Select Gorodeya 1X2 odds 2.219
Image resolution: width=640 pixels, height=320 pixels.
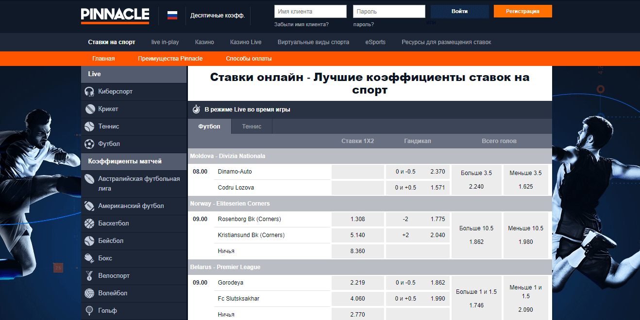(357, 283)
